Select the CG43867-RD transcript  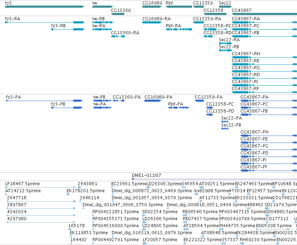pyautogui.click(x=265, y=78)
